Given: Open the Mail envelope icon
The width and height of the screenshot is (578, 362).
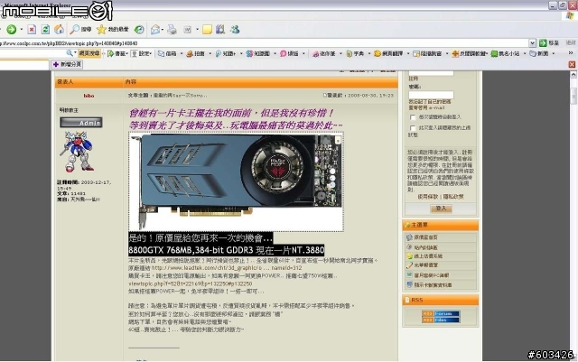Looking at the screenshot, I should pyautogui.click(x=155, y=30).
